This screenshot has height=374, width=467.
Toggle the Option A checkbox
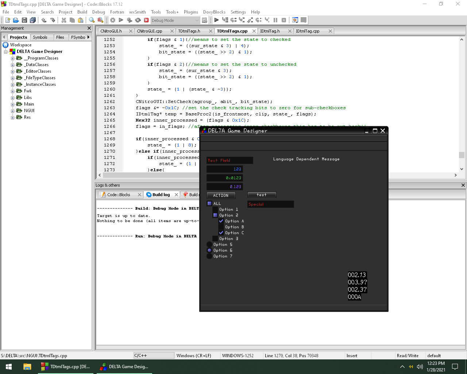221,221
